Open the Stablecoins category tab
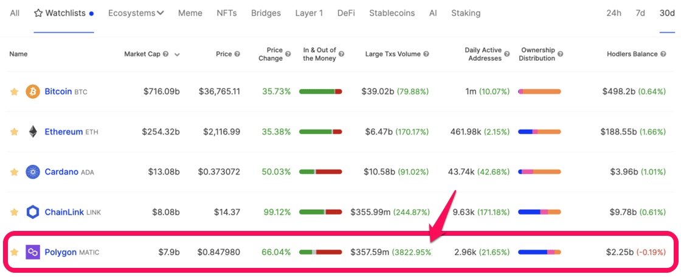Viewport: 681px width, 277px height. coord(392,13)
